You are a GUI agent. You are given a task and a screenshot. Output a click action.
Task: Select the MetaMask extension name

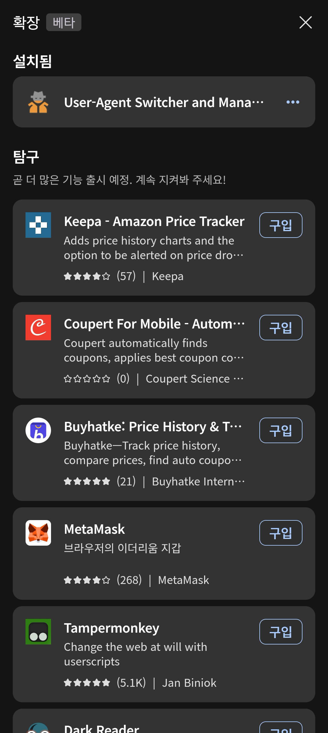[94, 529]
